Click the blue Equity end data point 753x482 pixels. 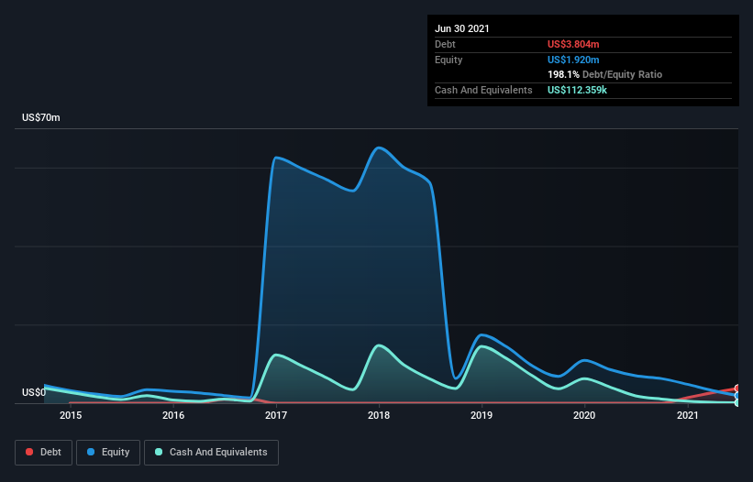coord(737,396)
